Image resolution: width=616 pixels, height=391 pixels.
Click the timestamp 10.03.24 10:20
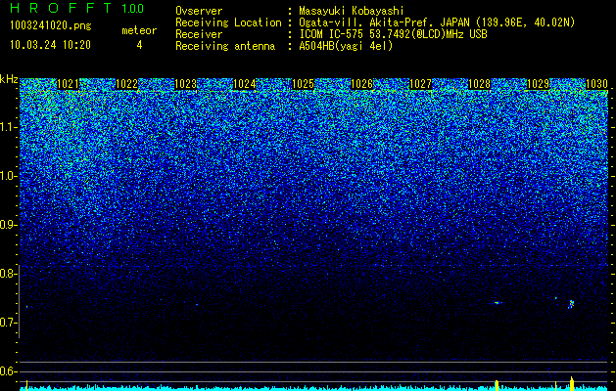(50, 45)
